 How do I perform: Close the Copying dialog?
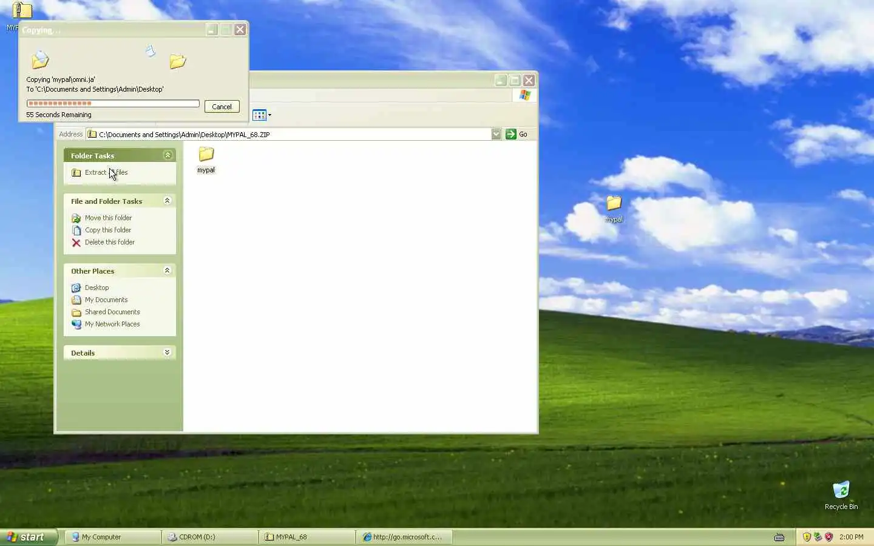pos(240,29)
